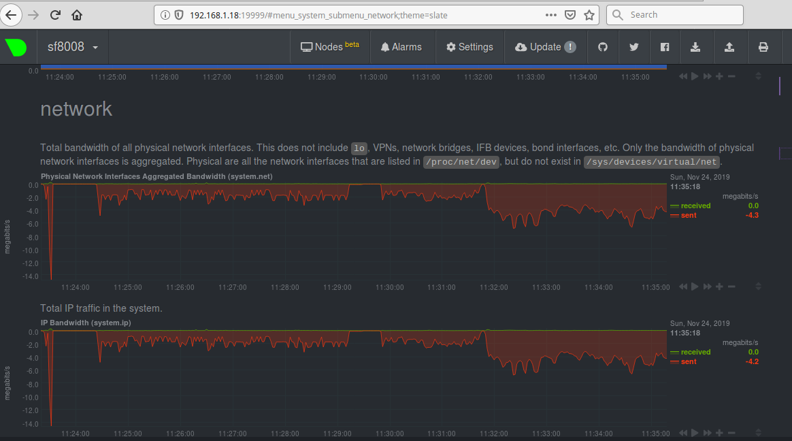
Task: Click the print dashboard icon
Action: coord(763,47)
